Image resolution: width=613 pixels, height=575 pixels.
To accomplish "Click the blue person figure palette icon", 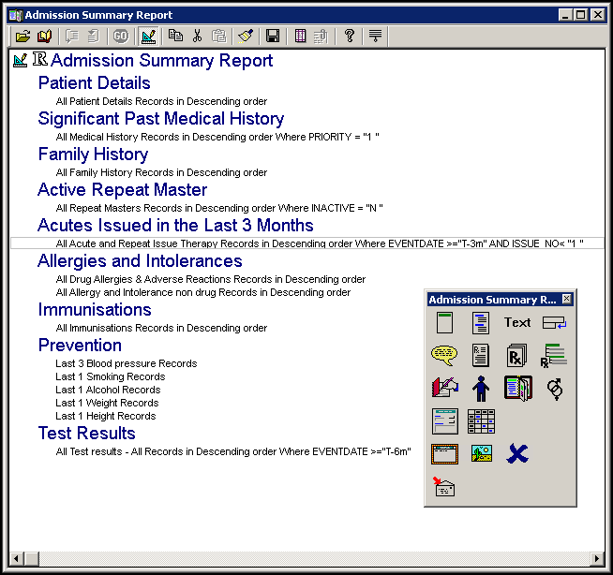I will tap(481, 388).
